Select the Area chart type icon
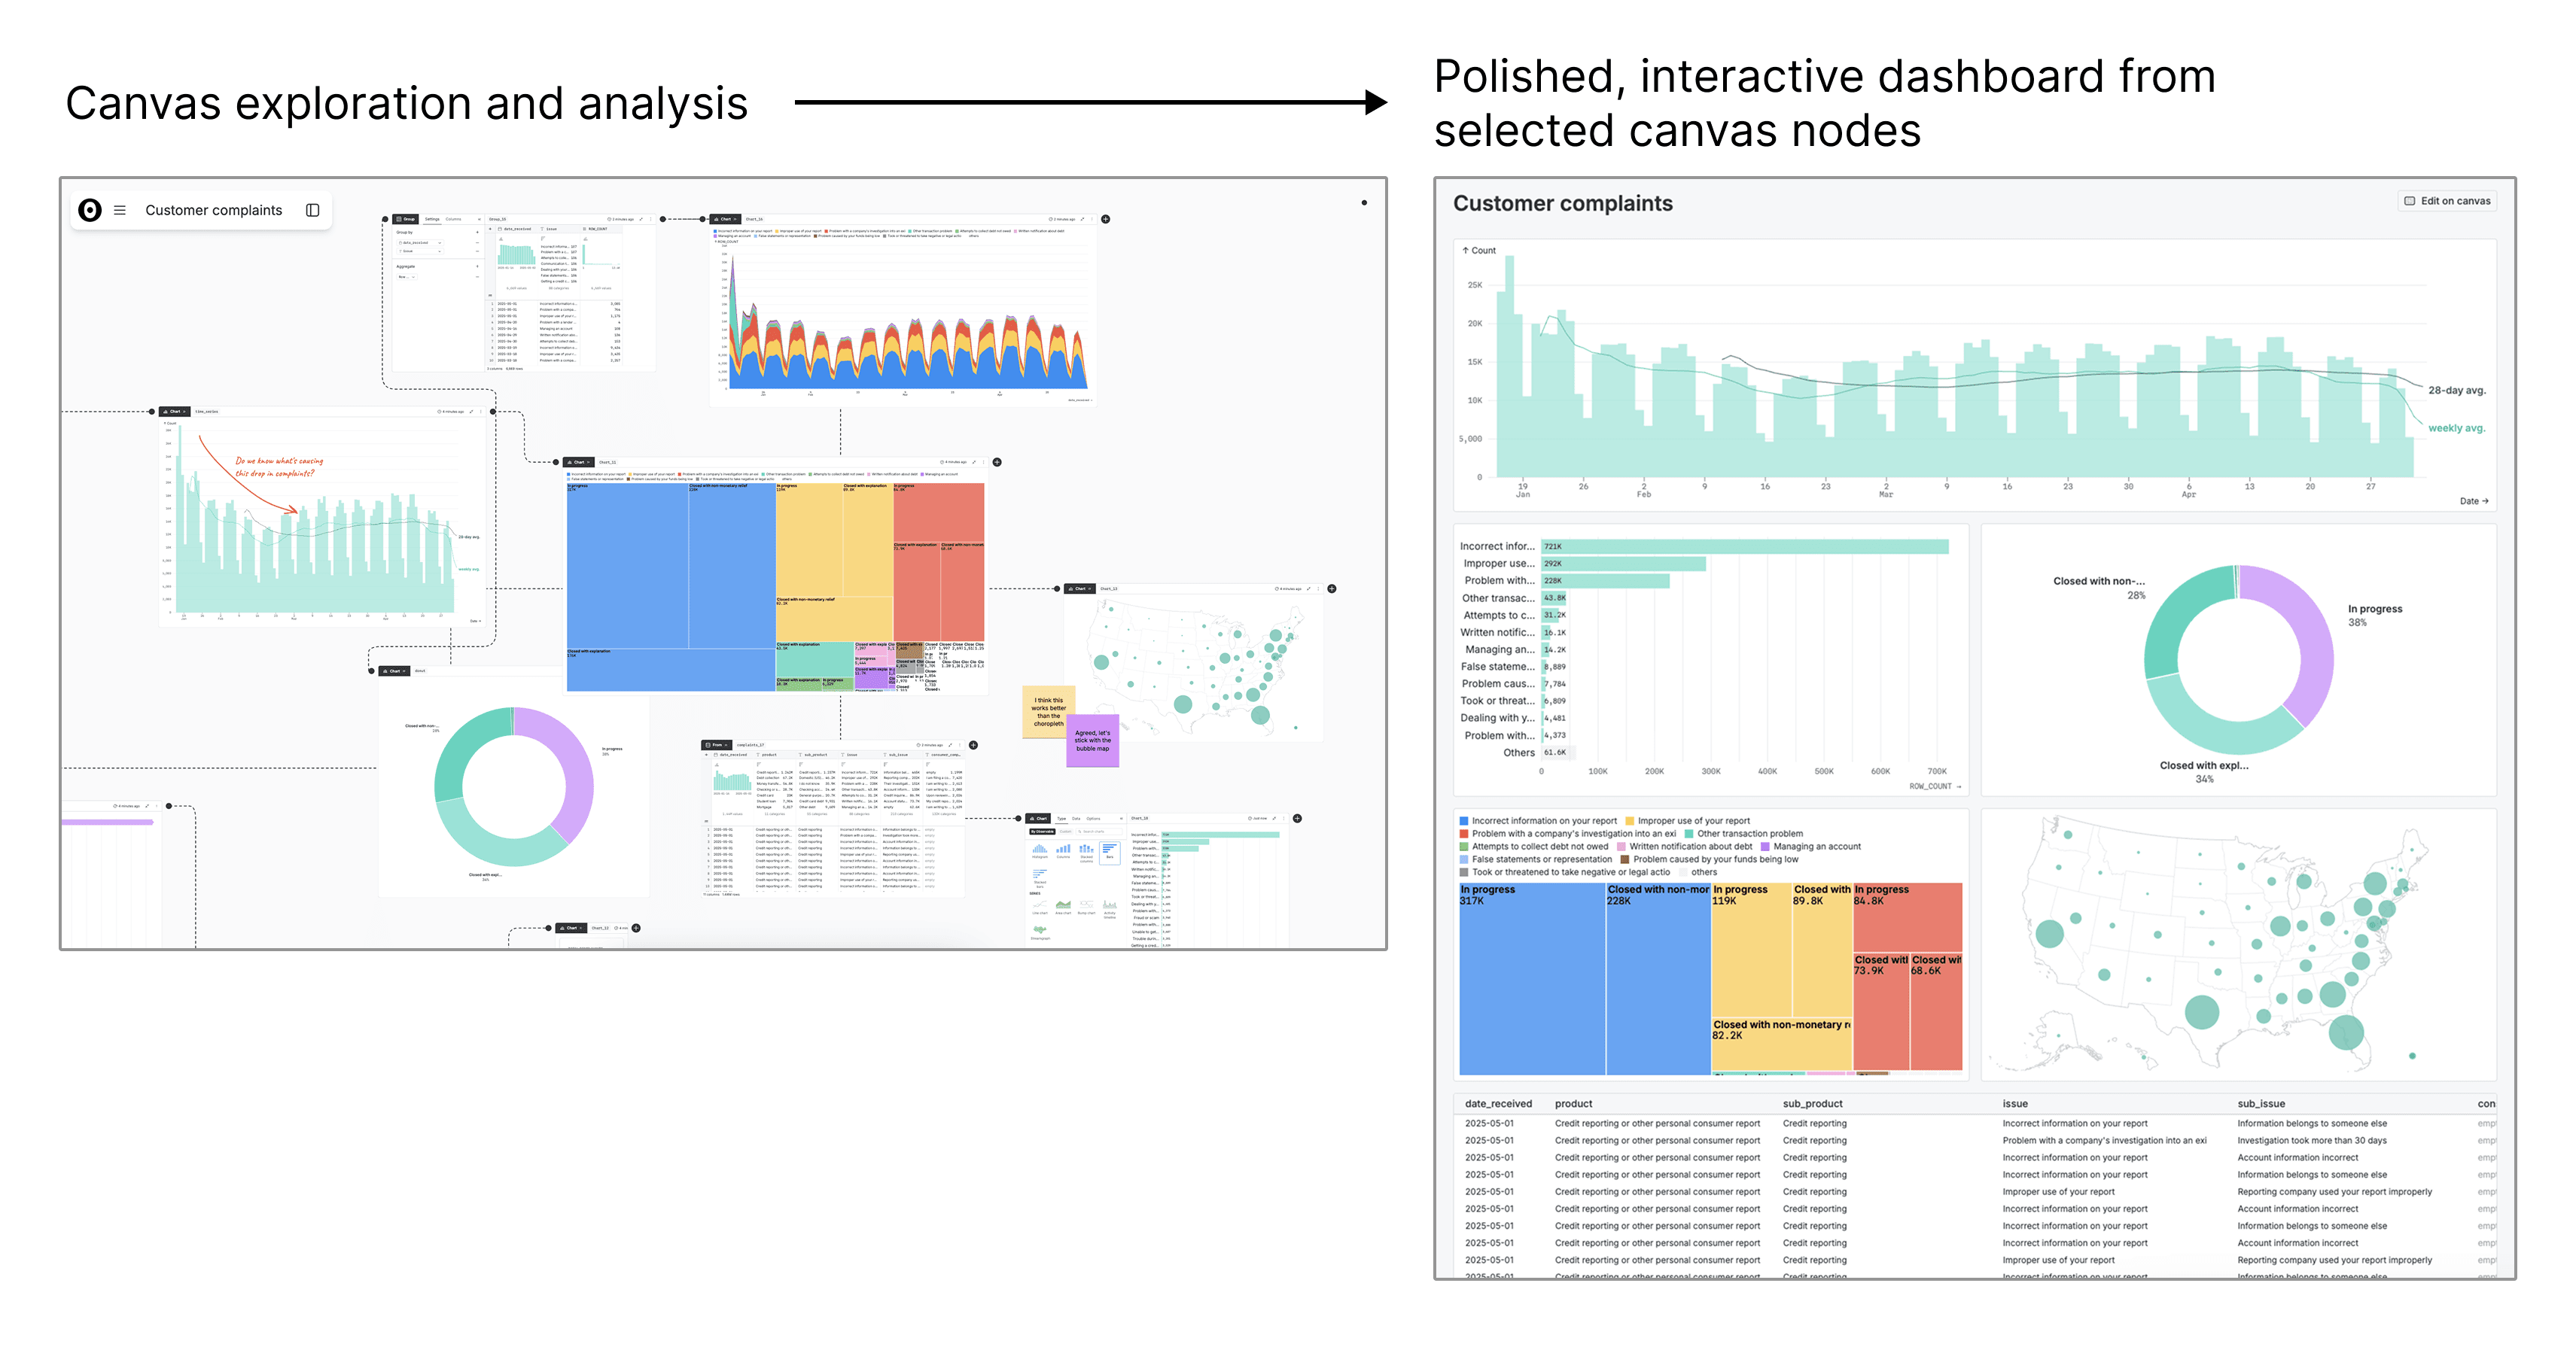Screen dimensions: 2576x1353 [x=1064, y=906]
